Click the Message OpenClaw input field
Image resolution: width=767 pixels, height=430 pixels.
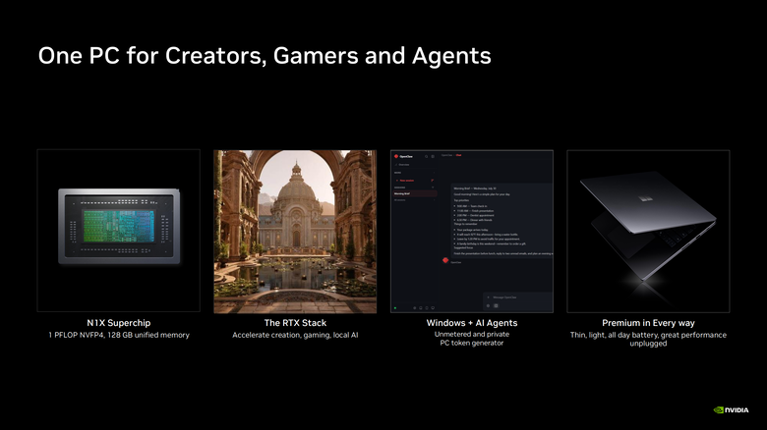(x=519, y=297)
